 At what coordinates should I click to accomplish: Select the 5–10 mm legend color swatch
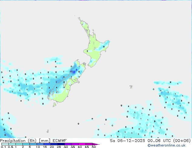[33, 144]
